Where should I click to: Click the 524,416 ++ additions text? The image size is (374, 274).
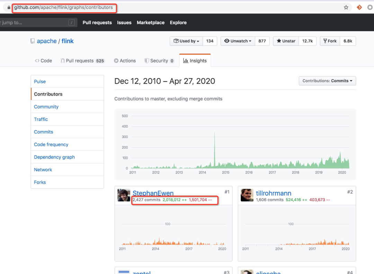click(x=296, y=200)
